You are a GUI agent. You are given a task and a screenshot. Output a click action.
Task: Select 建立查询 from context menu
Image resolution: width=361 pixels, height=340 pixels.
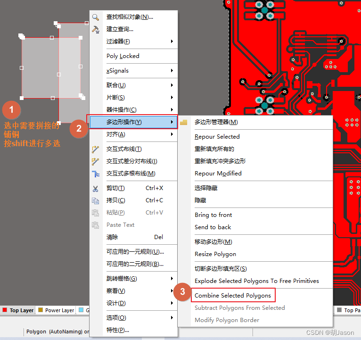[134, 29]
